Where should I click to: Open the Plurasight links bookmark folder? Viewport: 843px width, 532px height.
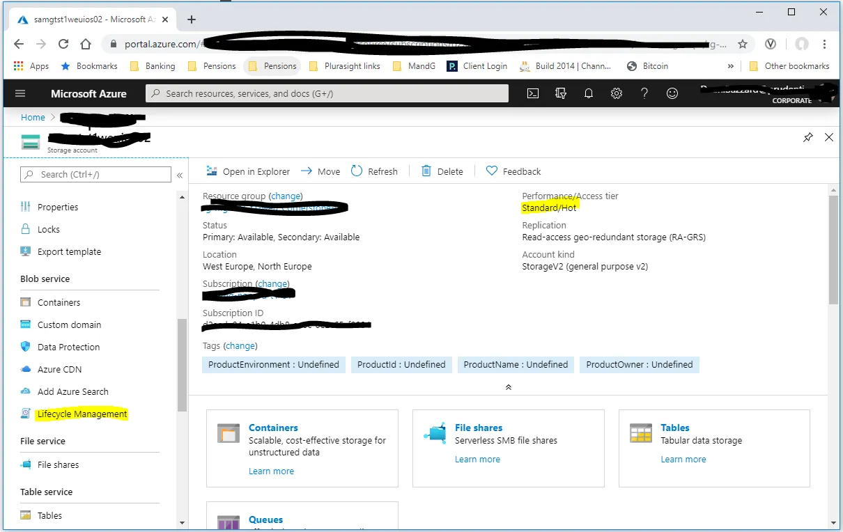click(x=344, y=66)
